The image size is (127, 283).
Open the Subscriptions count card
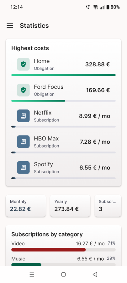tap(108, 206)
